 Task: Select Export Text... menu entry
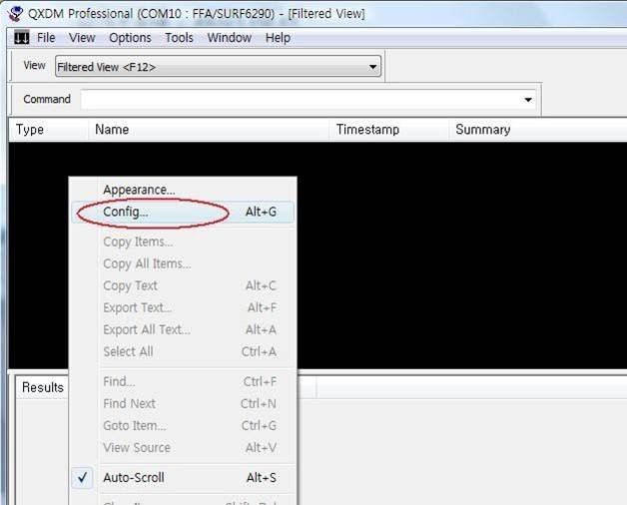pos(183,307)
